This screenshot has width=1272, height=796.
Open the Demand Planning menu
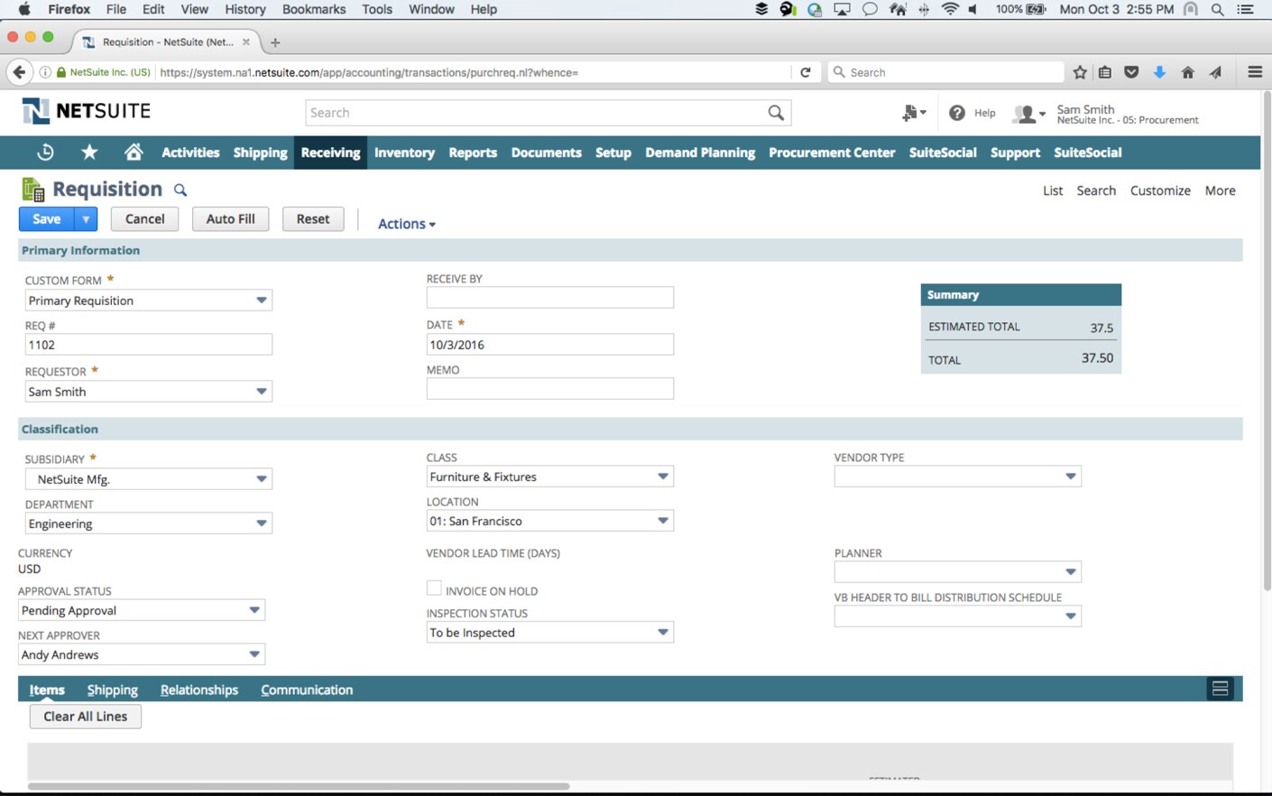click(x=700, y=153)
